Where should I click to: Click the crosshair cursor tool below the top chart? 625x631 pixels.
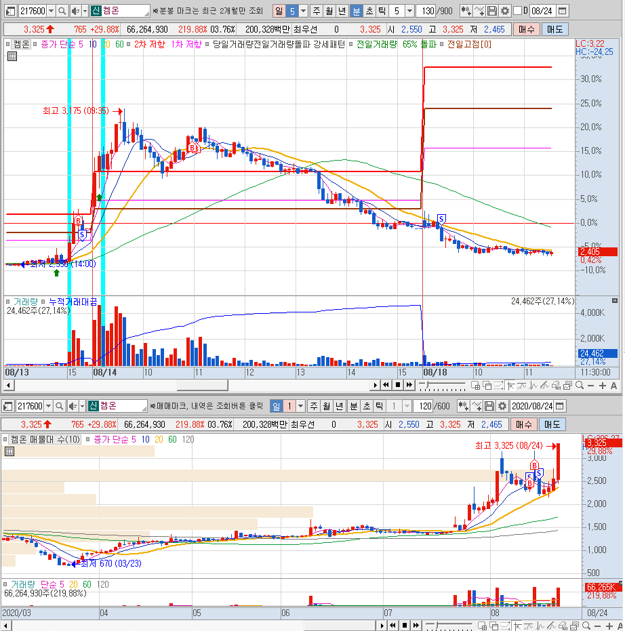[x=510, y=386]
